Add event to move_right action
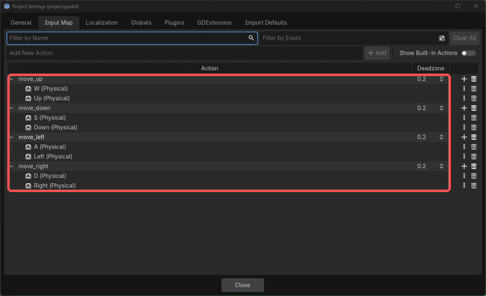 pyautogui.click(x=464, y=166)
